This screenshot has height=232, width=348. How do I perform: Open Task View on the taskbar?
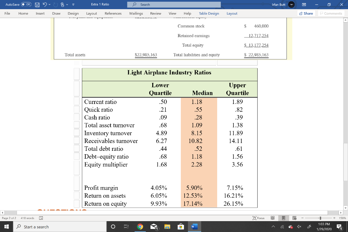pos(126,227)
